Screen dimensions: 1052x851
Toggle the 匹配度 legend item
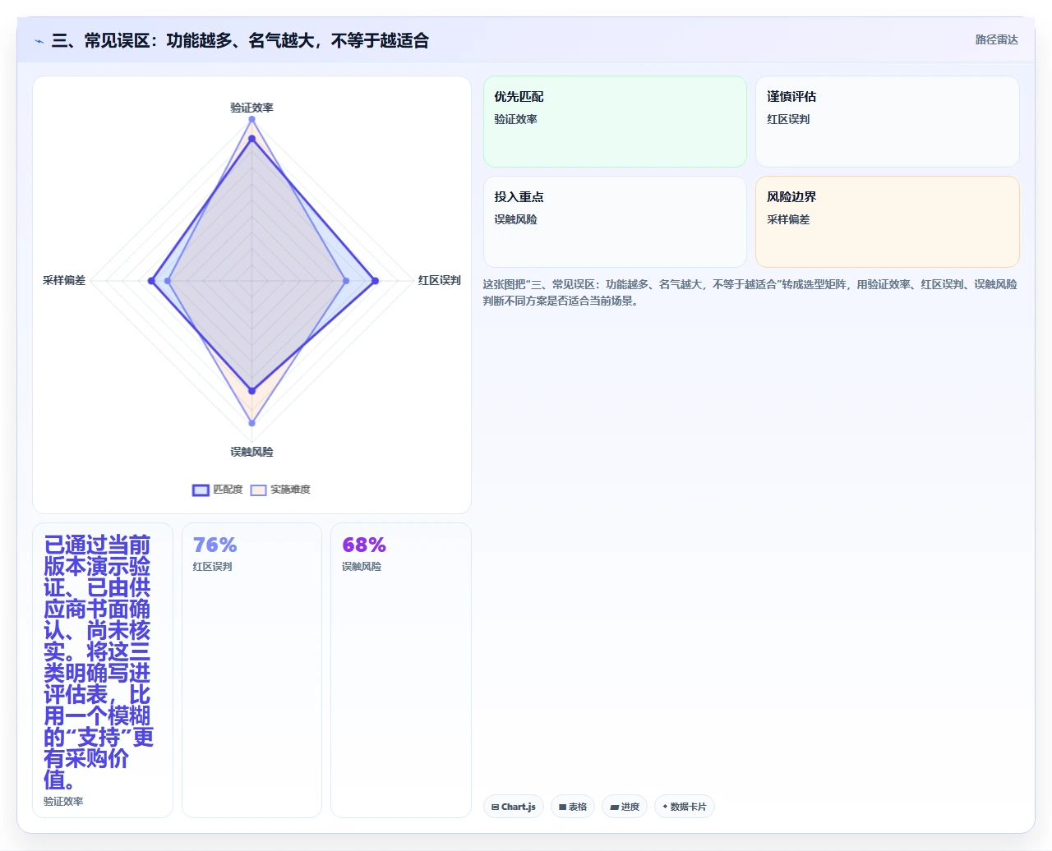(218, 490)
